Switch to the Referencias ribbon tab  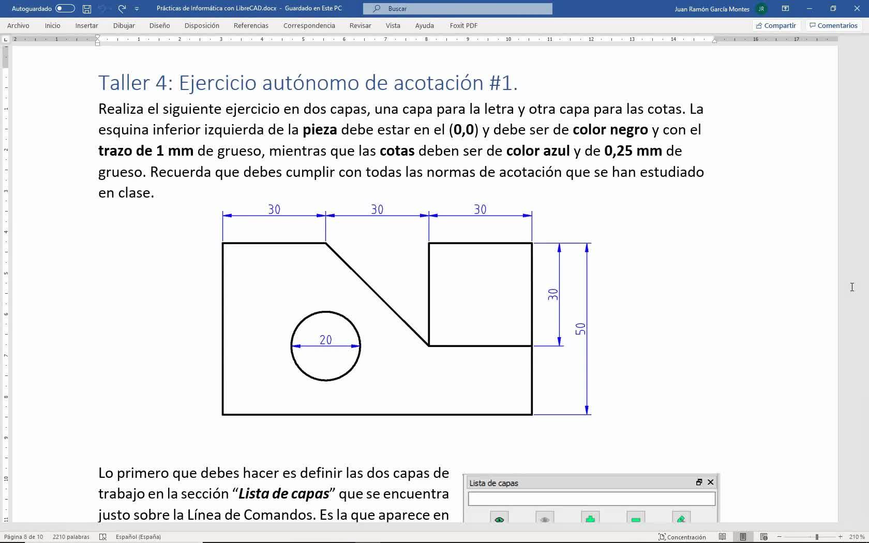pos(251,25)
